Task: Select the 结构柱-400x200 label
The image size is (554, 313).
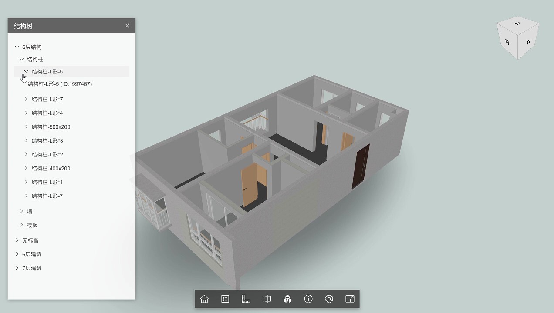Action: (x=51, y=168)
